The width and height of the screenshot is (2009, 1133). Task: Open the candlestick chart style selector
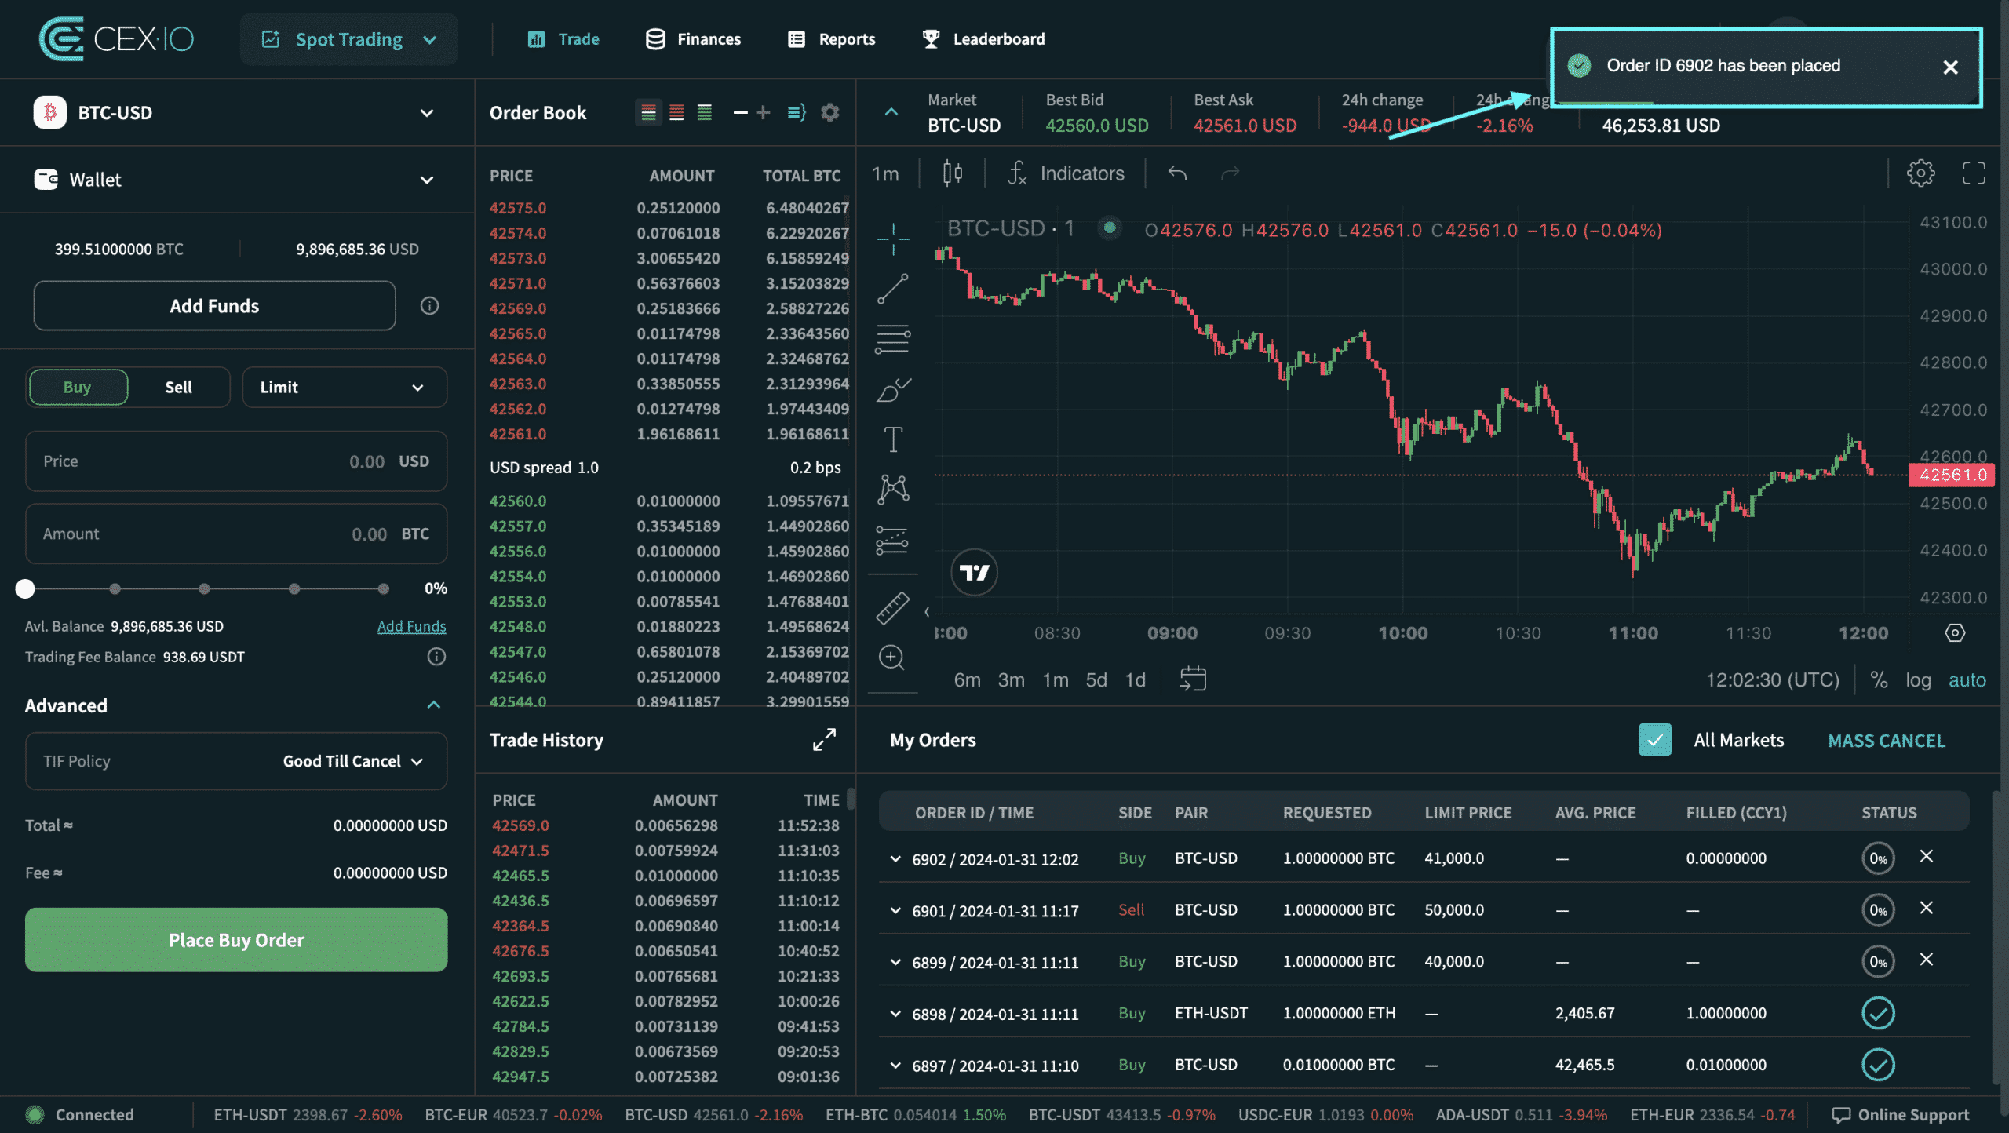tap(952, 173)
